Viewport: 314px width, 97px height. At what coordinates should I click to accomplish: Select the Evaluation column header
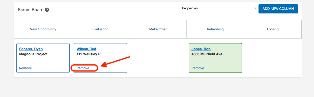click(100, 29)
